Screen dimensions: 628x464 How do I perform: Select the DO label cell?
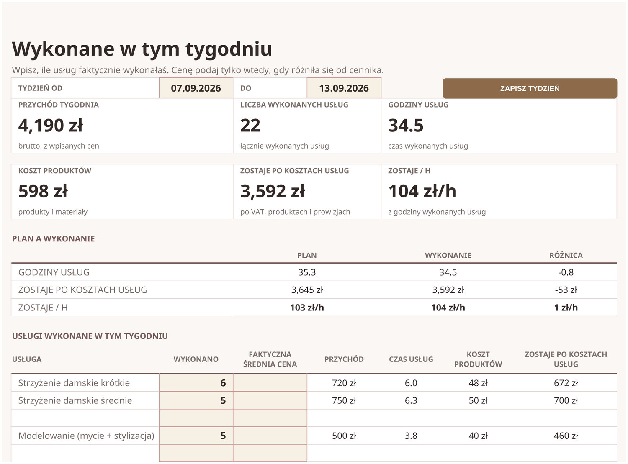coord(270,88)
